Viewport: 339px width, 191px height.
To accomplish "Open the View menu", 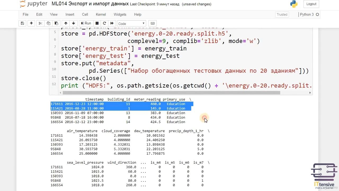I will tap(54, 14).
